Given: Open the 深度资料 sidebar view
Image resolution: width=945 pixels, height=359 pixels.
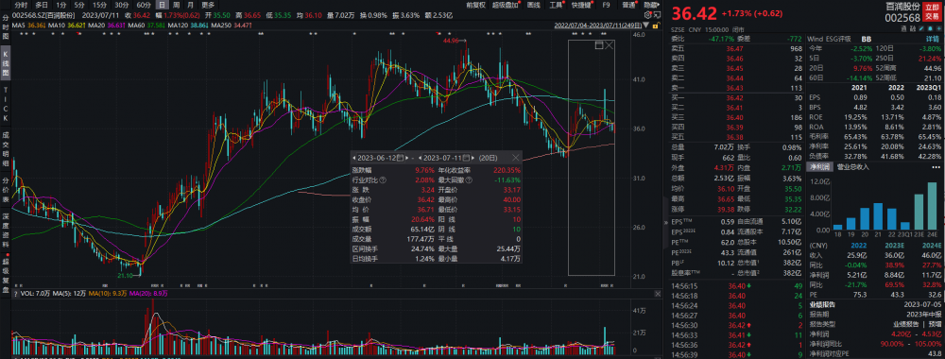Looking at the screenshot, I should click(6, 230).
